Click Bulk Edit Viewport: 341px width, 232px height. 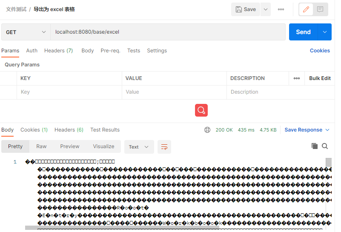click(x=320, y=78)
